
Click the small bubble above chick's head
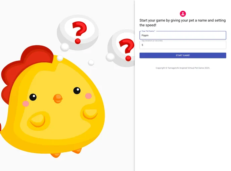point(60,58)
